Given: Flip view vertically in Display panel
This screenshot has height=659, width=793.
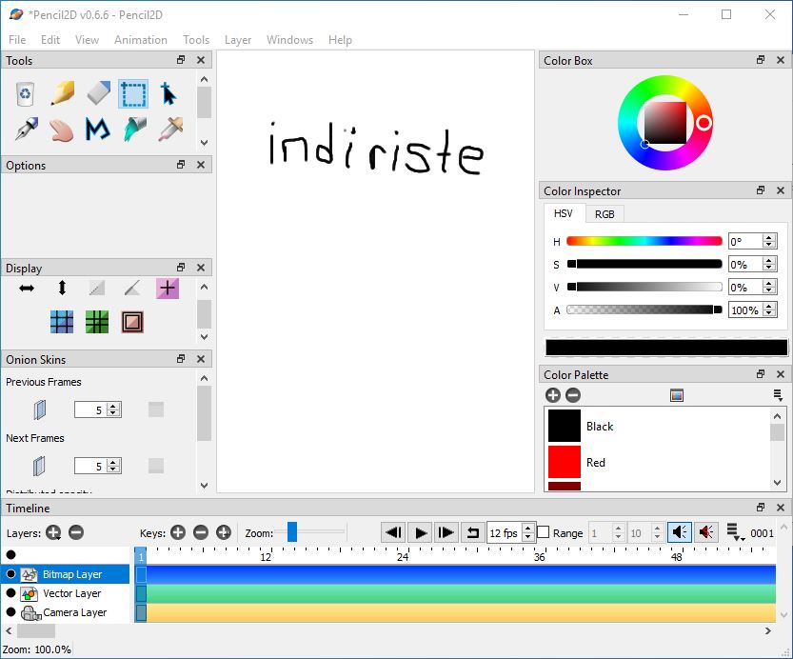Looking at the screenshot, I should 62,289.
